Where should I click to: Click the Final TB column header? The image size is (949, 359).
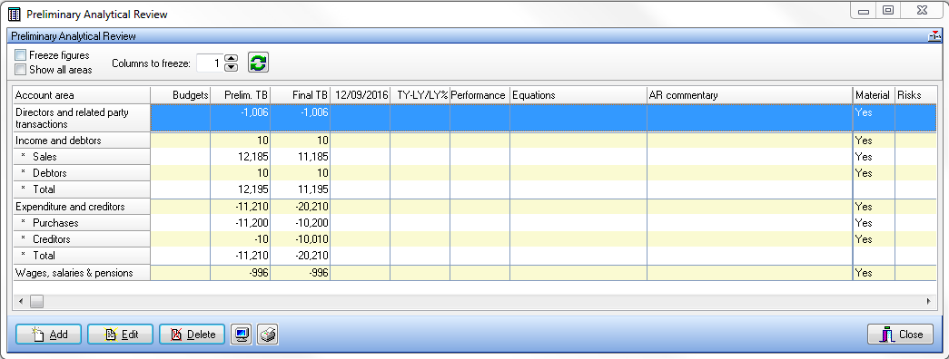click(301, 95)
